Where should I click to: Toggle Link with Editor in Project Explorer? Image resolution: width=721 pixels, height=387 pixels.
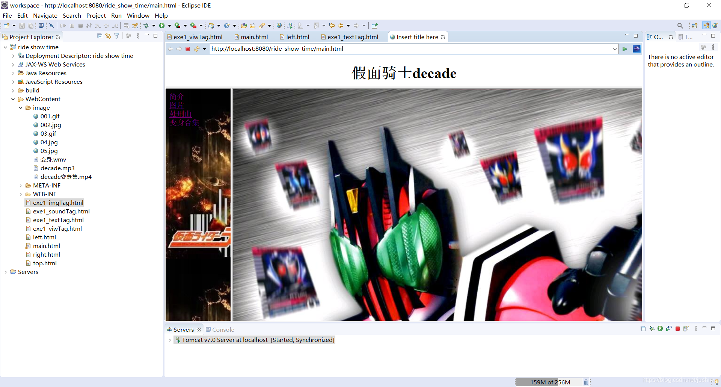[108, 36]
